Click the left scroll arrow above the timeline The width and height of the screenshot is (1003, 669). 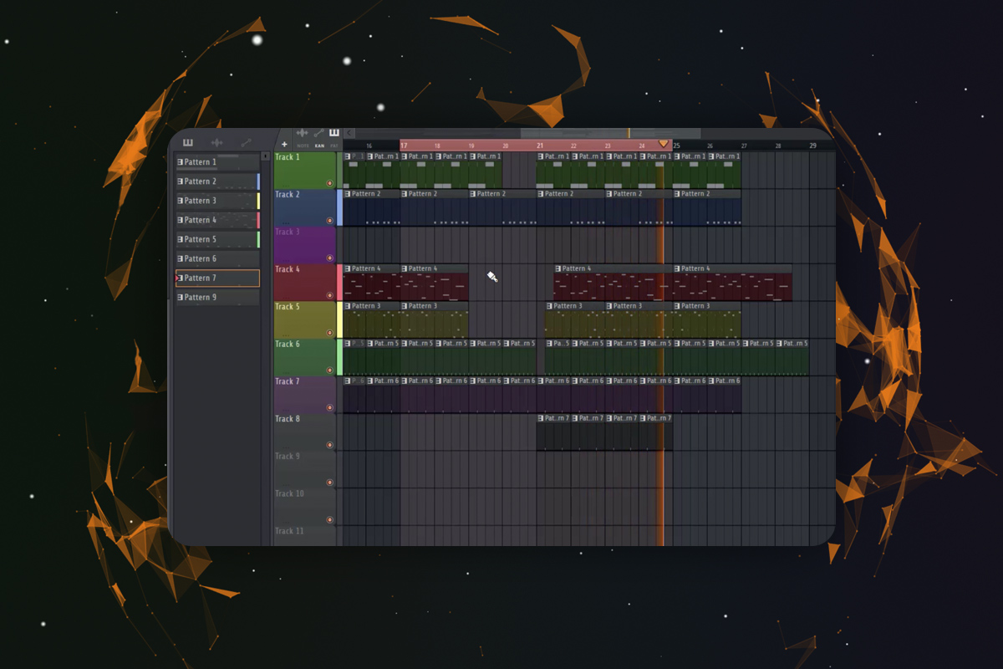coord(348,132)
